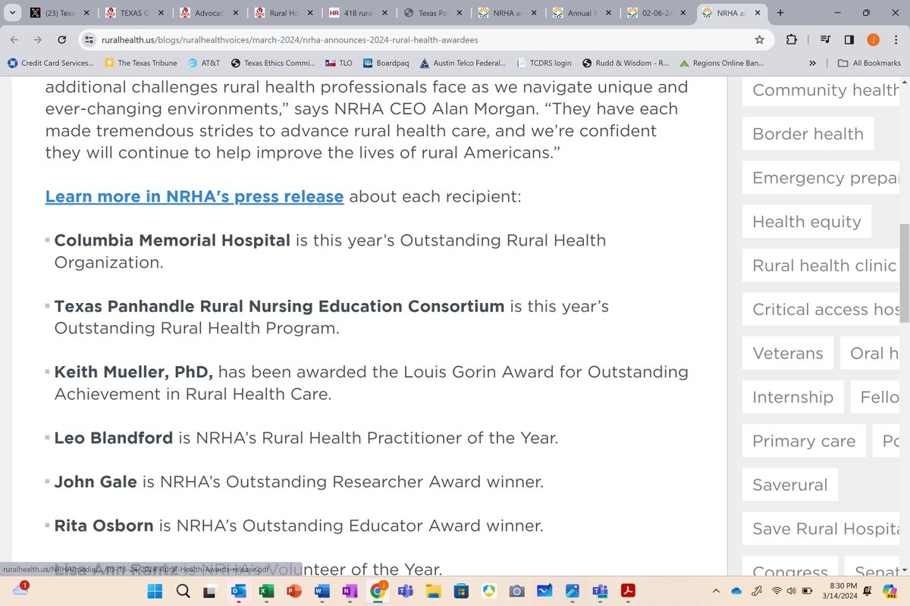This screenshot has width=910, height=606.
Task: Open the Rudd & Wisdom bookmark
Action: pyautogui.click(x=625, y=63)
